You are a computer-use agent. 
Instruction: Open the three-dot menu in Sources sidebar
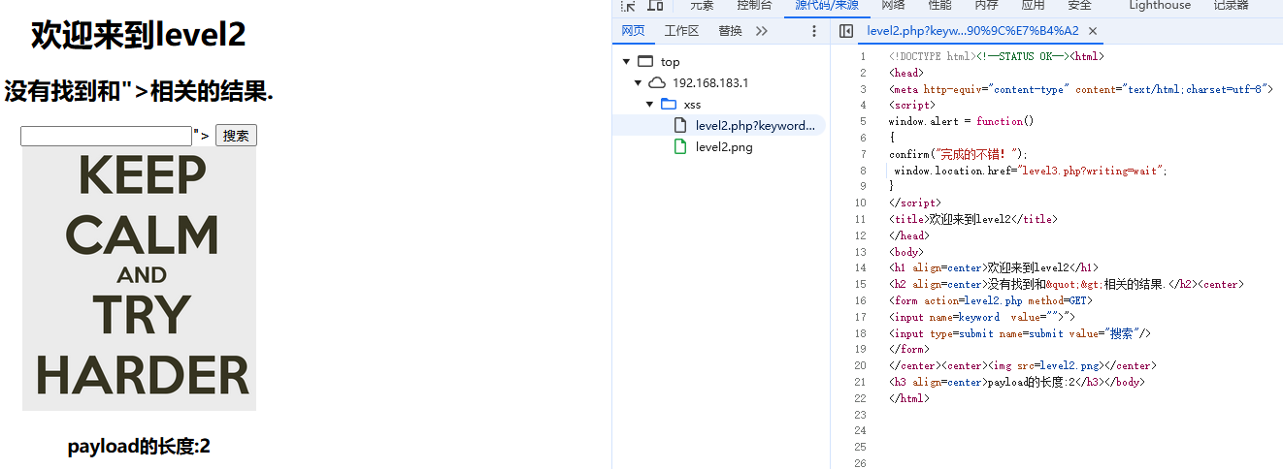[x=814, y=31]
